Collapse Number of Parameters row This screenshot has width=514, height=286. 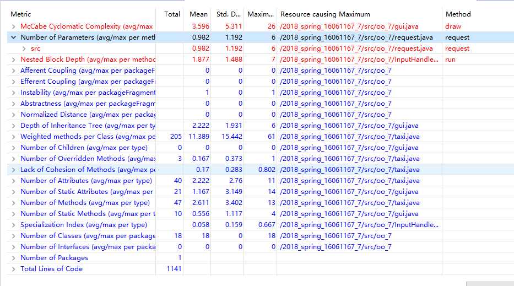click(x=13, y=37)
